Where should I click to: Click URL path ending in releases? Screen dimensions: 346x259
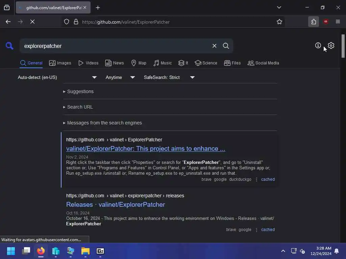click(125, 196)
